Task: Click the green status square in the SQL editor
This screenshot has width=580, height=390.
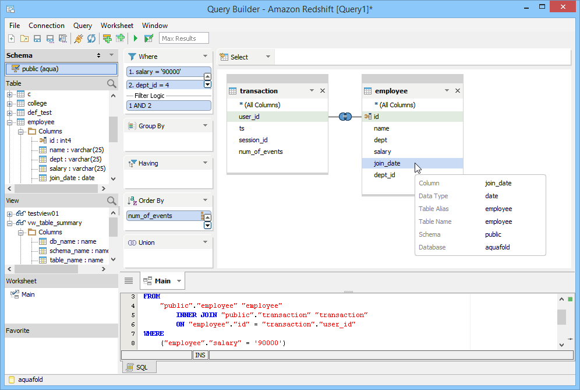Action: point(570,299)
